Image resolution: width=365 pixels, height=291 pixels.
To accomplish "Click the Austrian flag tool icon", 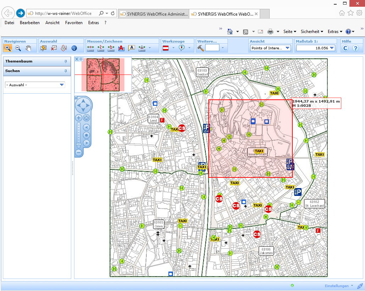I will pyautogui.click(x=166, y=48).
